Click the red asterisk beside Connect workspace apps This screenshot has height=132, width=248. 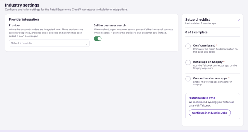click(229, 78)
